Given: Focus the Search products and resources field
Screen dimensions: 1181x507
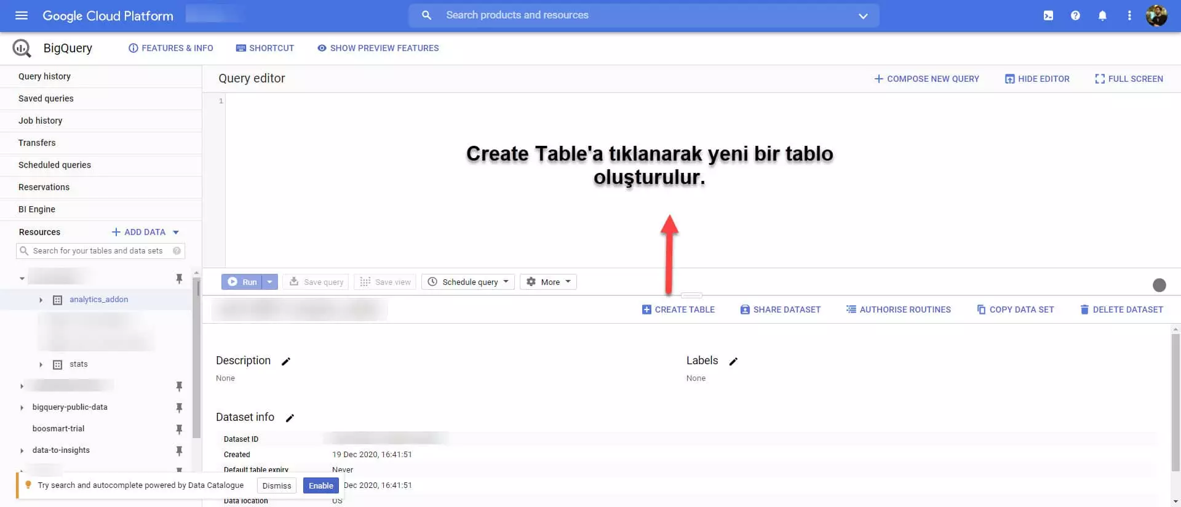Looking at the screenshot, I should pyautogui.click(x=643, y=15).
